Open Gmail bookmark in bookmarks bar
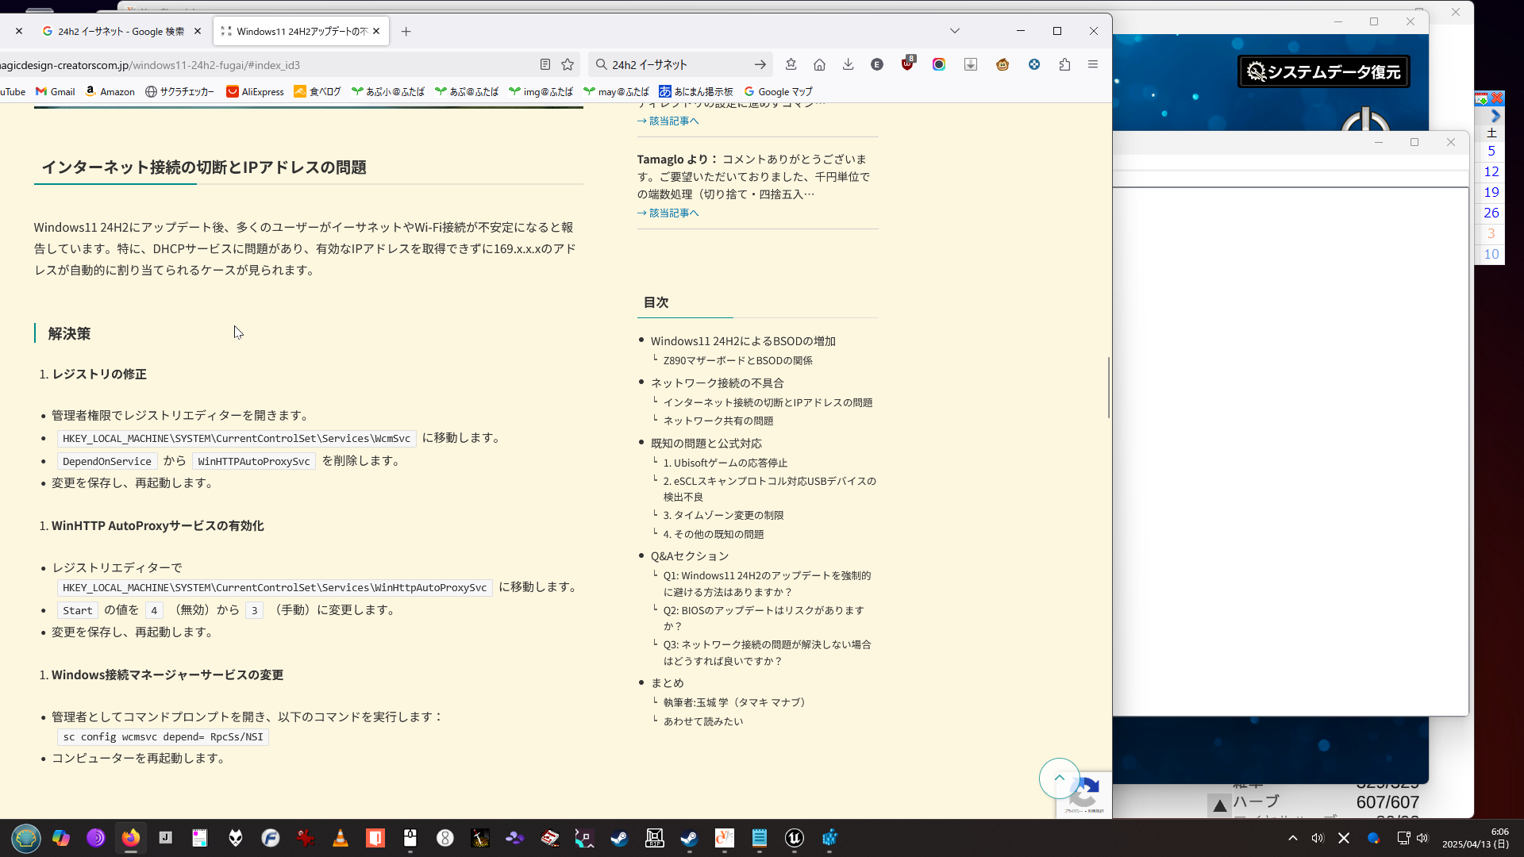The height and width of the screenshot is (857, 1524). [56, 91]
